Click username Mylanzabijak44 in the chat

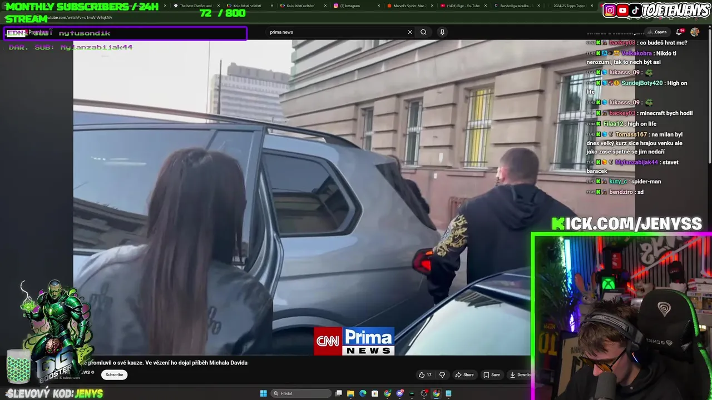(636, 162)
